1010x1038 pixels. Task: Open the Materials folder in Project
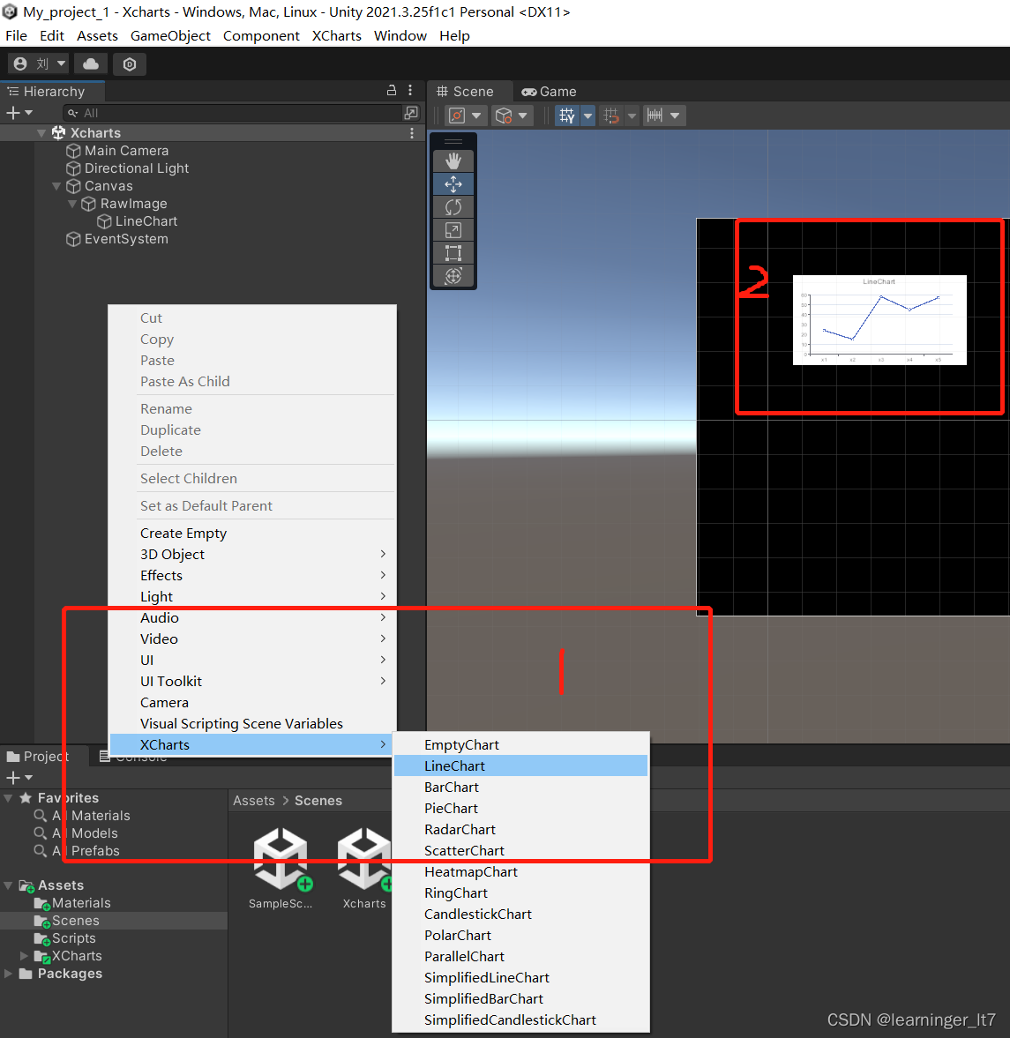[x=81, y=903]
